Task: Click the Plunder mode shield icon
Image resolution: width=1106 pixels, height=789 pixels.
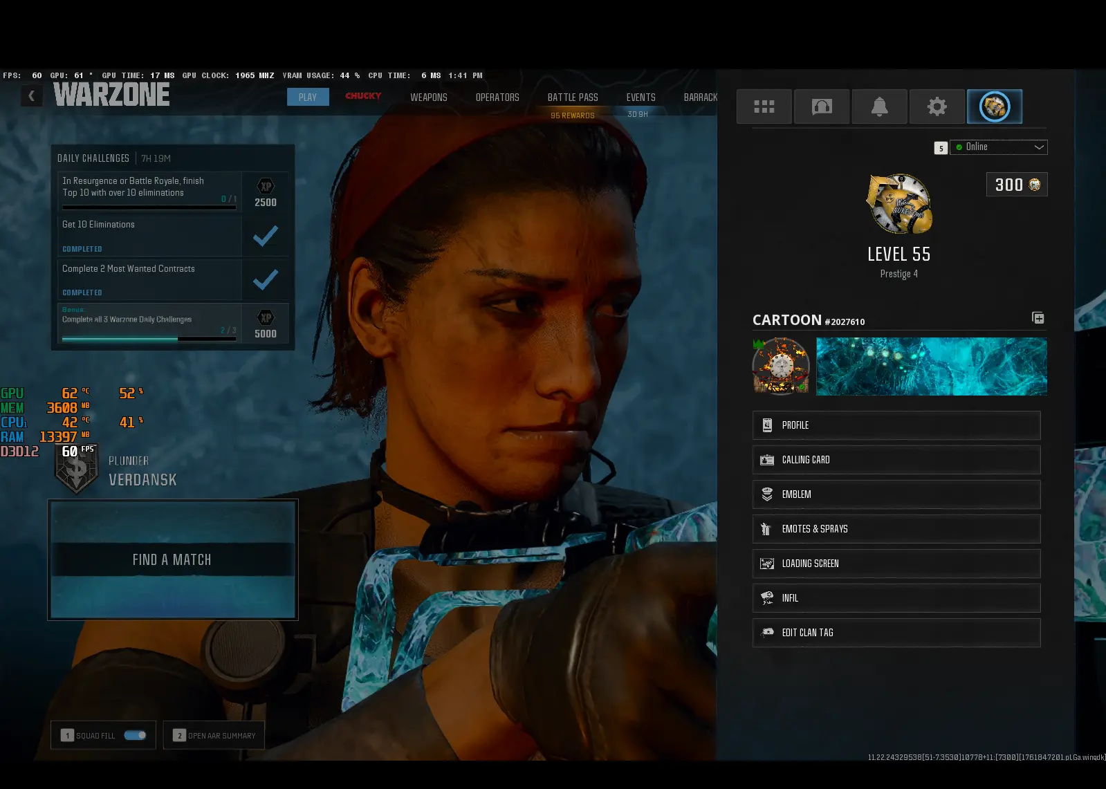Action: (x=76, y=470)
